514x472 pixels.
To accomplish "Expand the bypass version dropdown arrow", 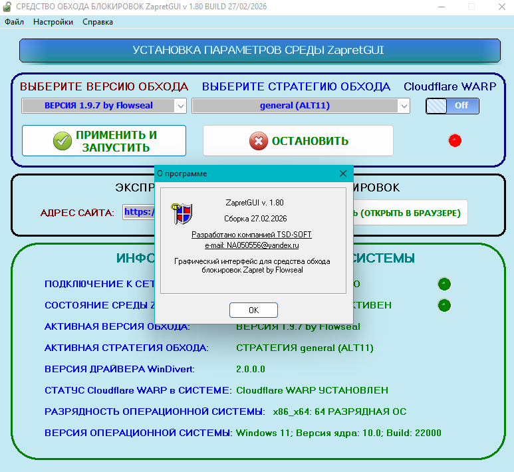I will (180, 106).
